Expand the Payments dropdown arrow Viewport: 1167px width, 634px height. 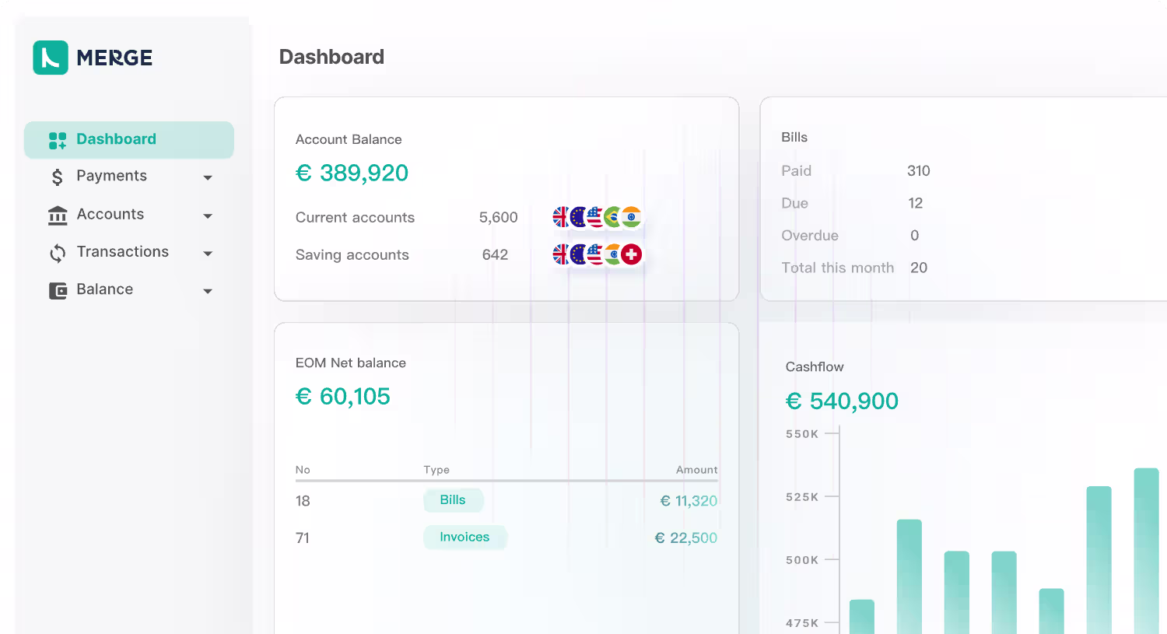coord(208,178)
